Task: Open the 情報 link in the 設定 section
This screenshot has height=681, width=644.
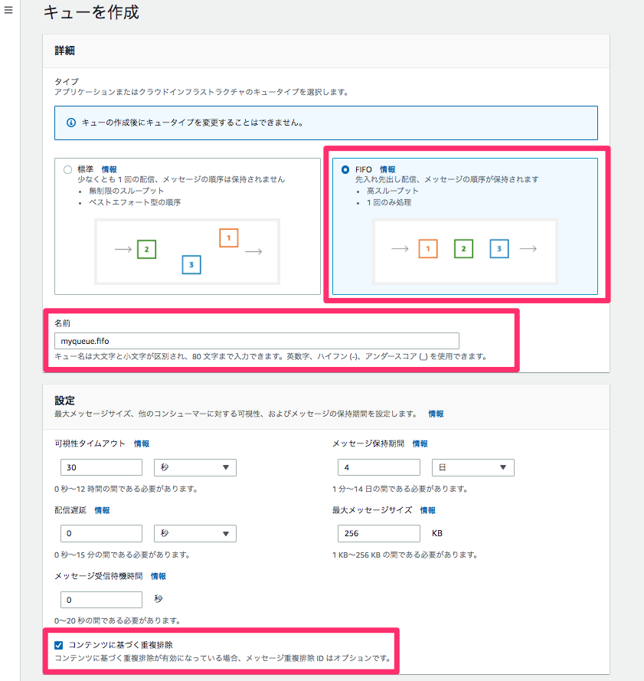Action: pos(436,414)
